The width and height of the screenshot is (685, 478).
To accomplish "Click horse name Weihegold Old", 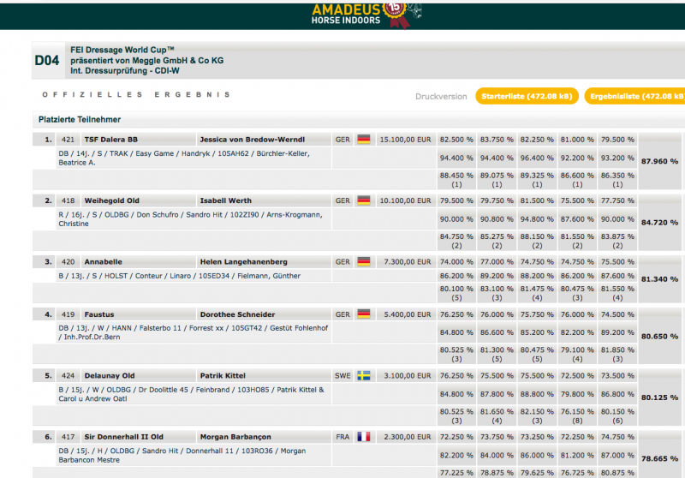I will coord(111,200).
